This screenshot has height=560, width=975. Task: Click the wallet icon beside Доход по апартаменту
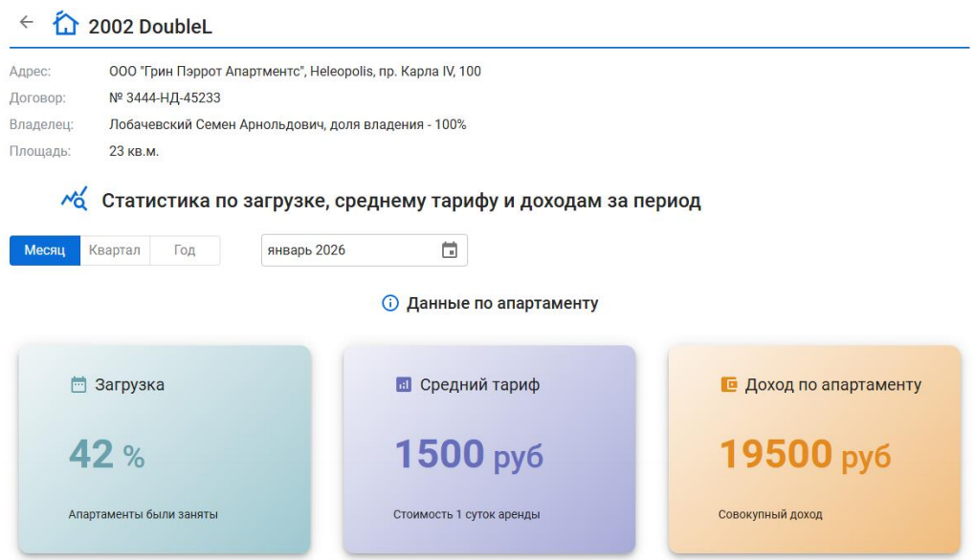click(x=728, y=385)
